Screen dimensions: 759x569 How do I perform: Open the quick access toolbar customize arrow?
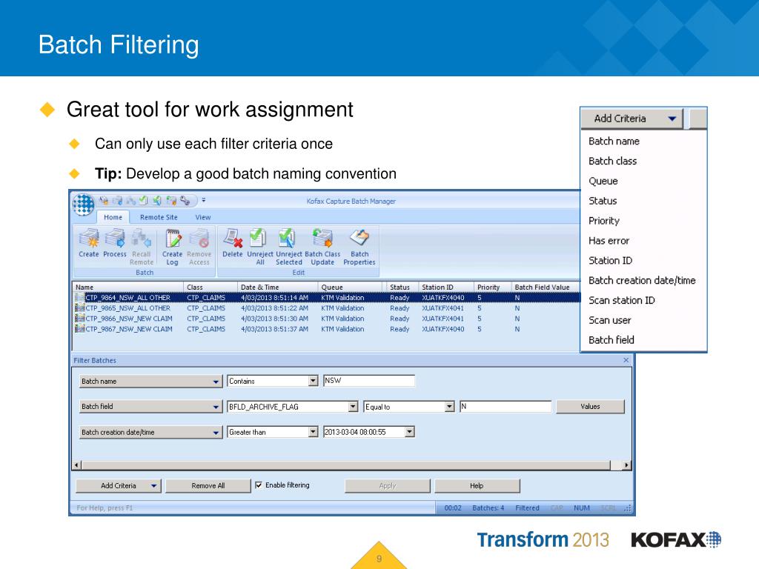(x=204, y=200)
